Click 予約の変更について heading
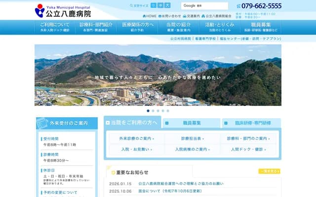 pyautogui.click(x=60, y=193)
